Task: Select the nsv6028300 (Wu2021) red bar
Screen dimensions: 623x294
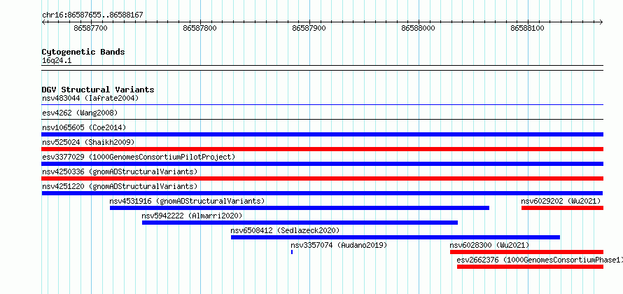Action: click(x=526, y=252)
